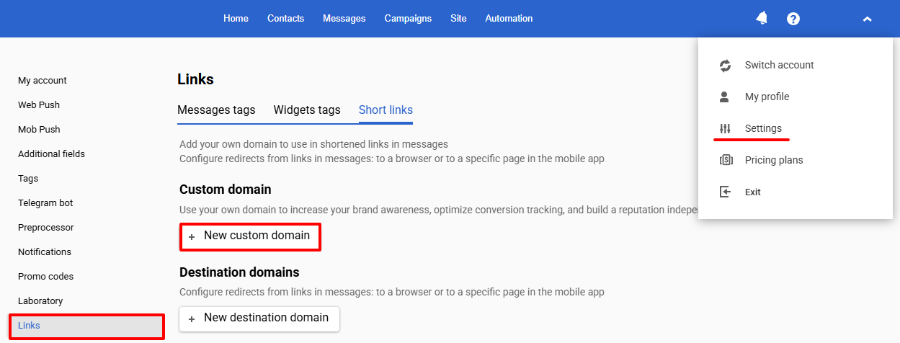Choose Switch account from the dropdown menu
The width and height of the screenshot is (900, 343).
tap(779, 65)
